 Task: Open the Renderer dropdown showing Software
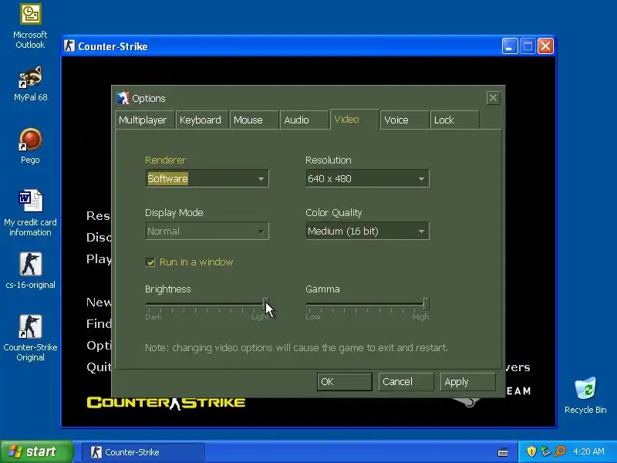pyautogui.click(x=207, y=179)
